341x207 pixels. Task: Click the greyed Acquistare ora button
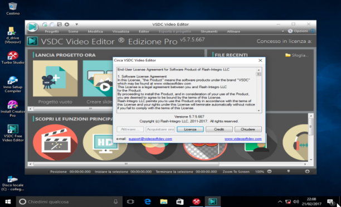click(160, 129)
